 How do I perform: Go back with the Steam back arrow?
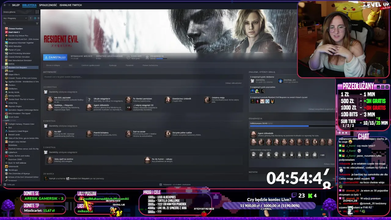(x=5, y=5)
